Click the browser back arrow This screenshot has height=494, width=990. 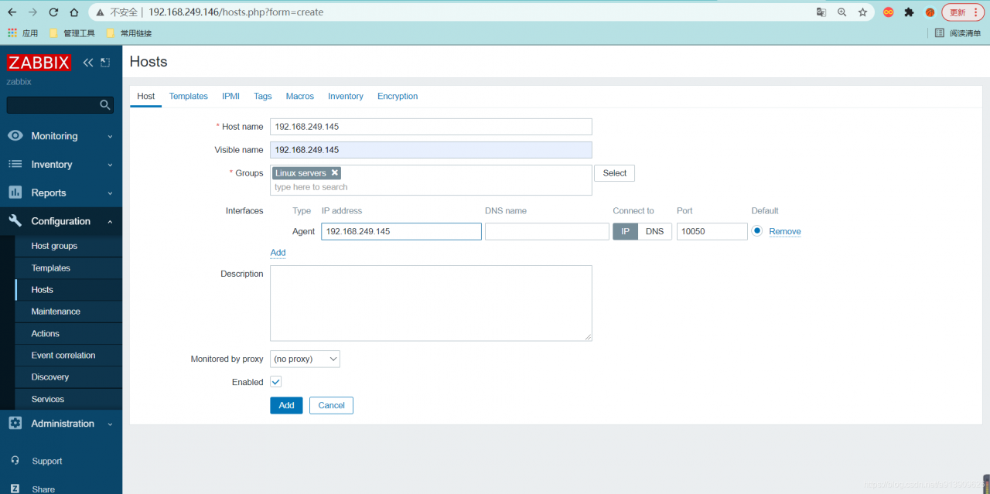pos(12,12)
